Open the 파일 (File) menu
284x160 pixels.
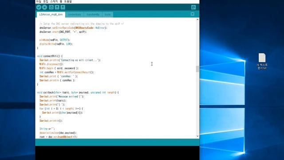[x=39, y=1]
